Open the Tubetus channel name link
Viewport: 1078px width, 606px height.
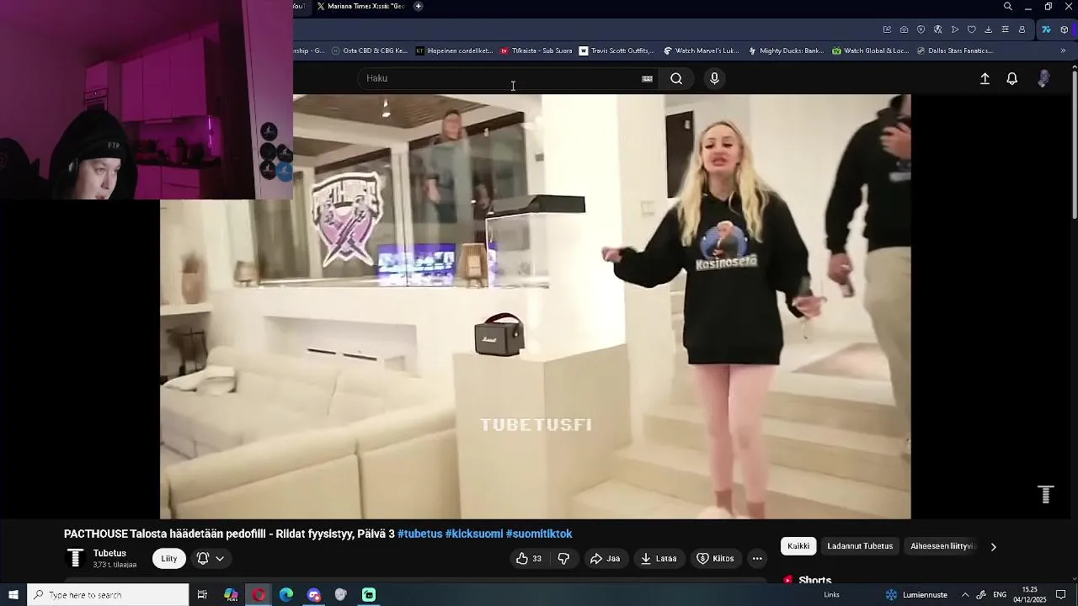pyautogui.click(x=109, y=553)
